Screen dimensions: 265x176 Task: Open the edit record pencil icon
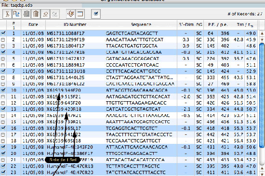71,14
